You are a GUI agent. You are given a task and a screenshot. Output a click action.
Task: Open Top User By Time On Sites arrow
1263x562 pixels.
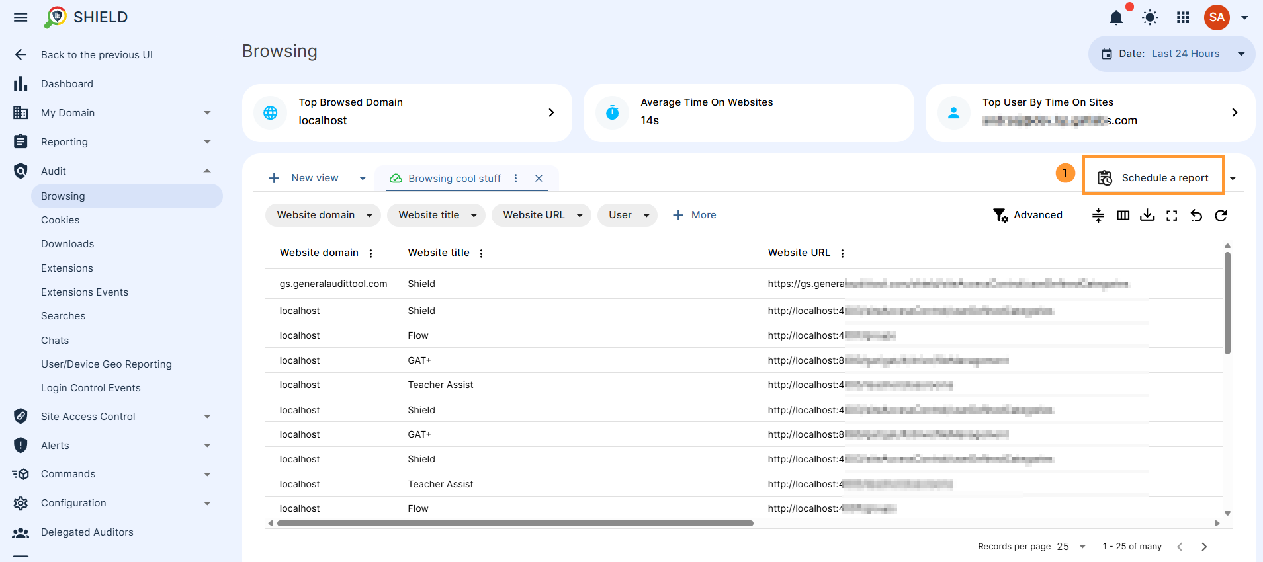(x=1235, y=113)
